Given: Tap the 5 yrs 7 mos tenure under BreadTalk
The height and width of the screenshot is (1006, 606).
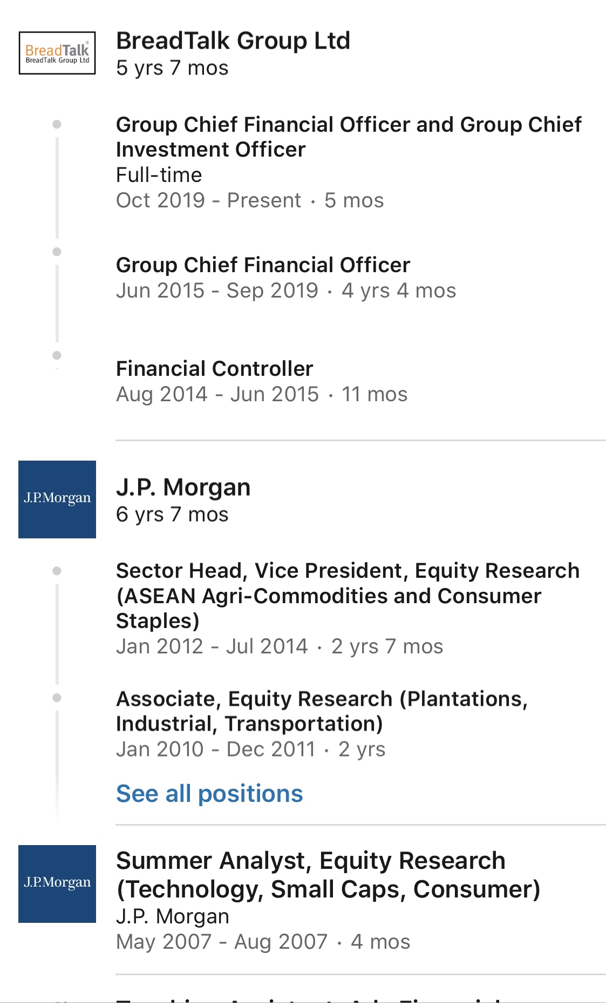Looking at the screenshot, I should [172, 68].
